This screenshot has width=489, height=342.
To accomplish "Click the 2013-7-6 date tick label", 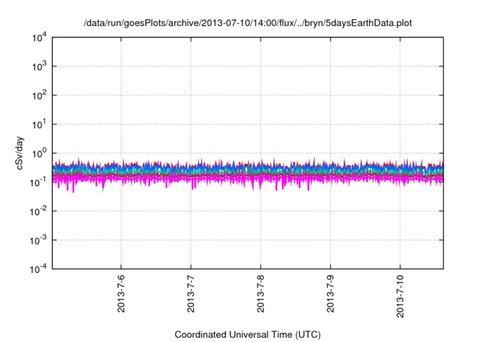I will tap(121, 293).
